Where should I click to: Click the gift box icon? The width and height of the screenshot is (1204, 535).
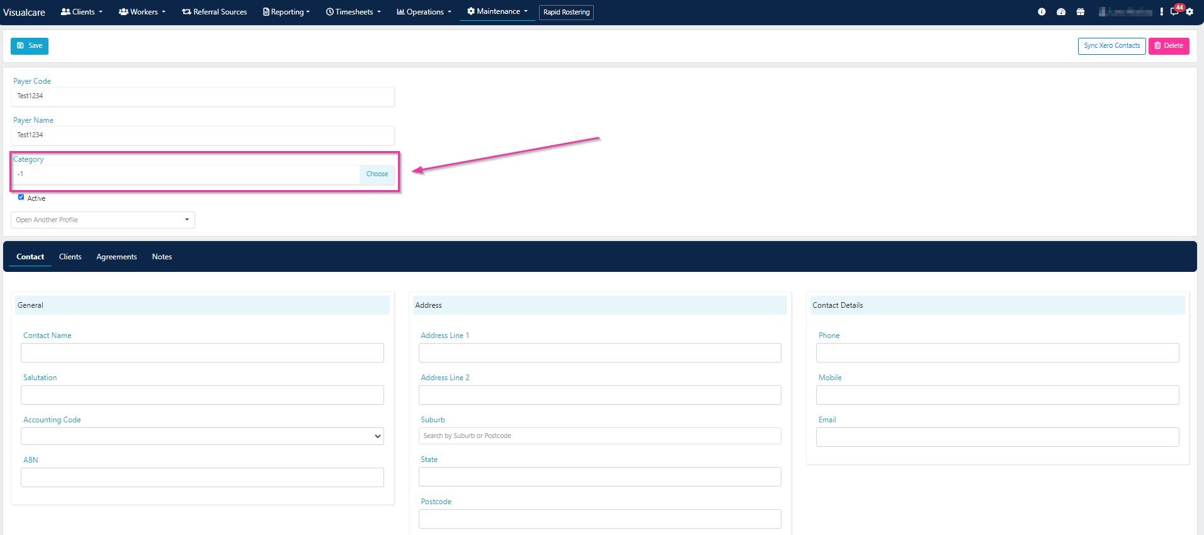(x=1081, y=12)
